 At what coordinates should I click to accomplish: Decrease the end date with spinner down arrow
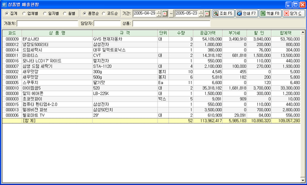click(x=201, y=15)
